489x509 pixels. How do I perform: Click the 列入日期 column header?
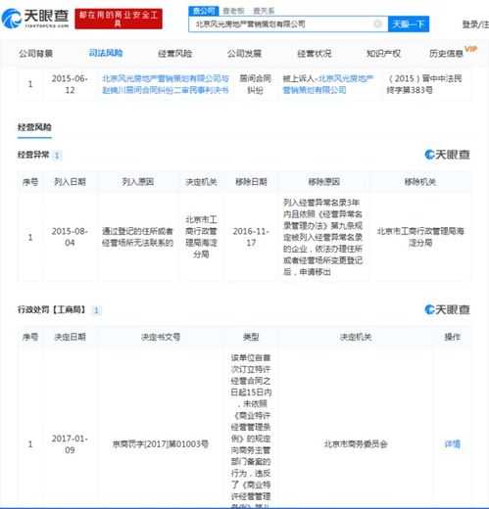(70, 182)
